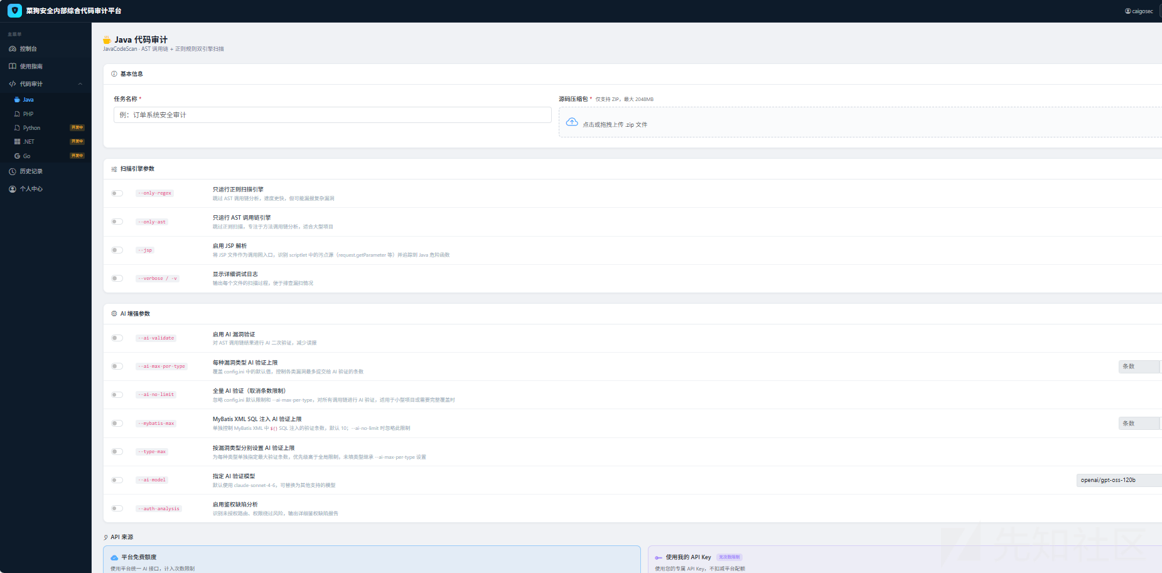Image resolution: width=1162 pixels, height=573 pixels.
Task: Select PHP under the code audit menu
Action: point(28,114)
